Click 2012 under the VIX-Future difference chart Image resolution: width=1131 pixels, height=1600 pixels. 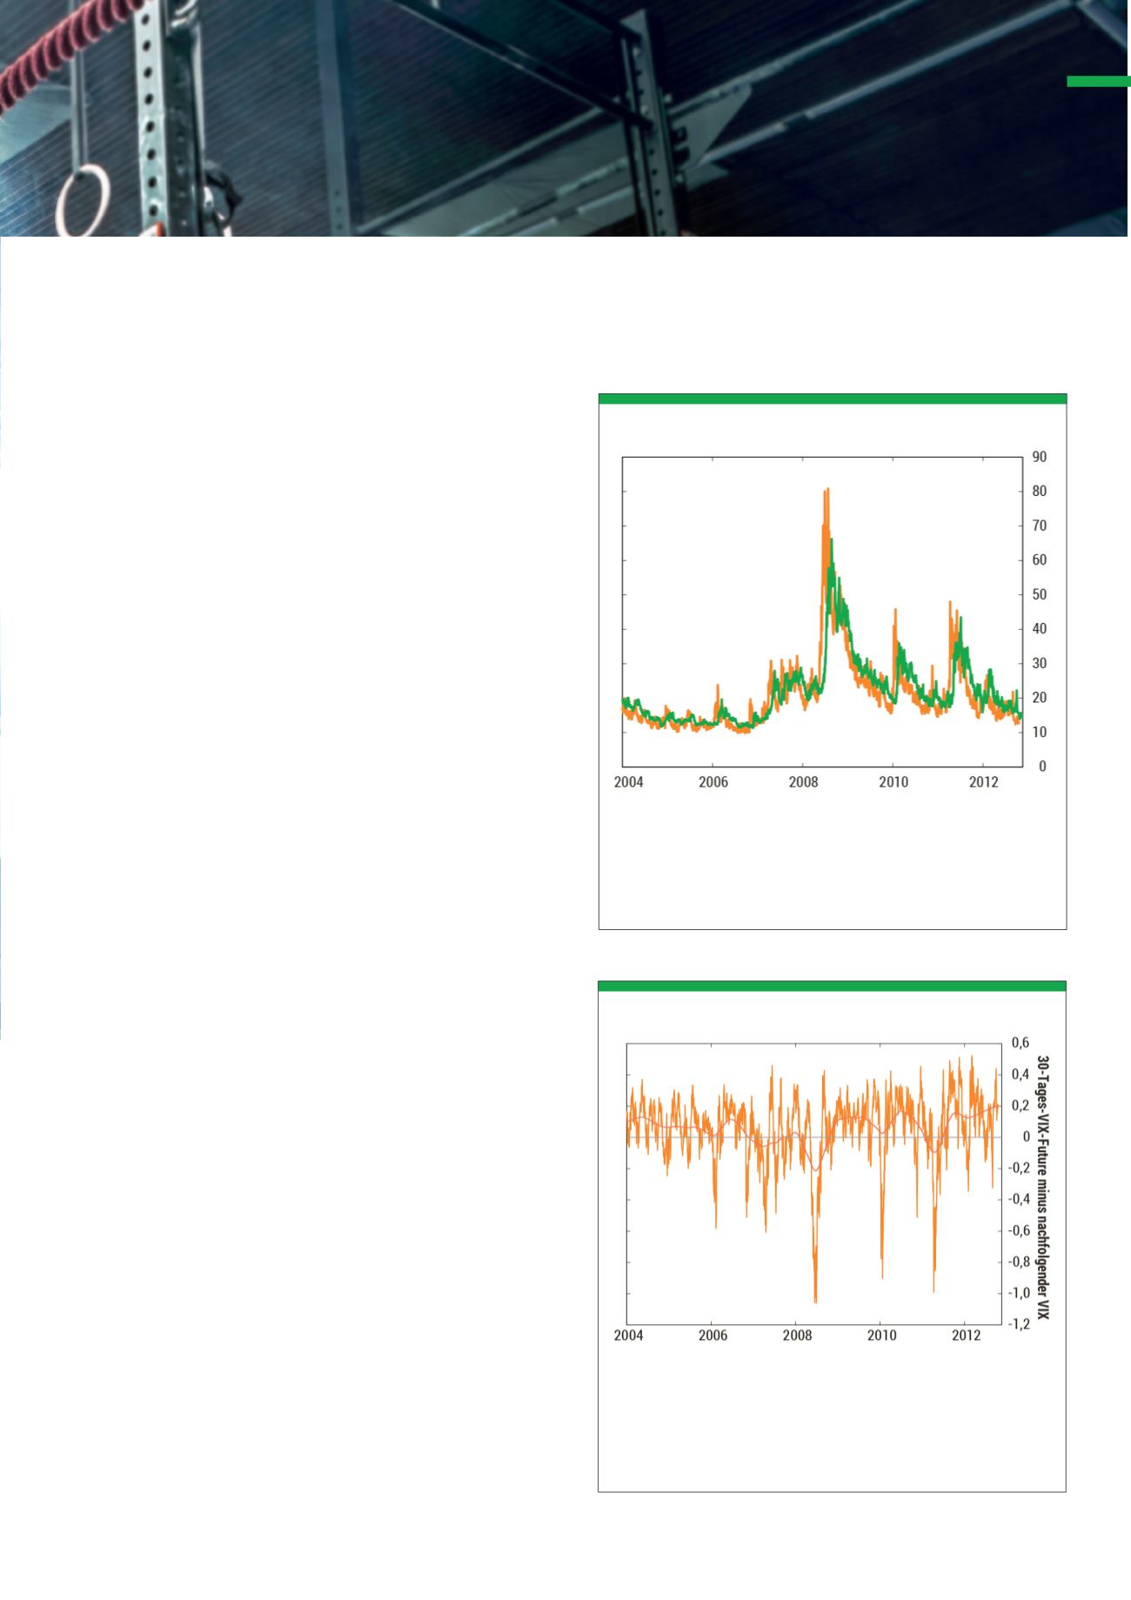click(966, 1336)
